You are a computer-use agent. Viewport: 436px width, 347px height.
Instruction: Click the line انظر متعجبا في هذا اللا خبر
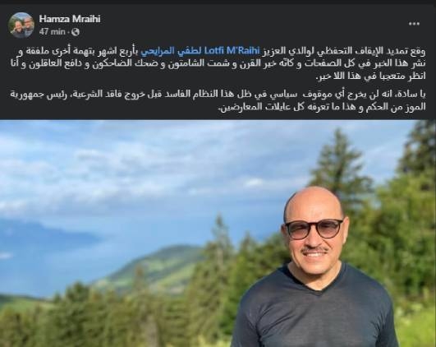tap(371, 76)
